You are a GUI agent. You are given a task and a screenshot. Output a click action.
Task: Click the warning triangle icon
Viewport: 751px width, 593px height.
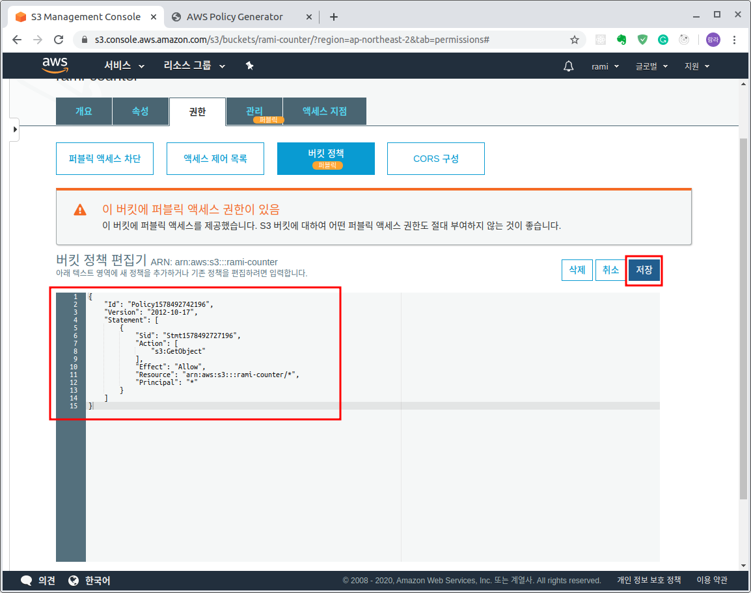(80, 209)
